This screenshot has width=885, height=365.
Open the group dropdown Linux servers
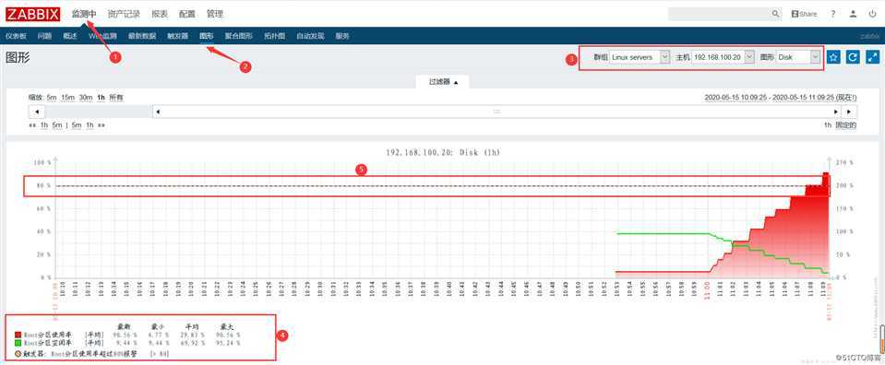coord(640,57)
